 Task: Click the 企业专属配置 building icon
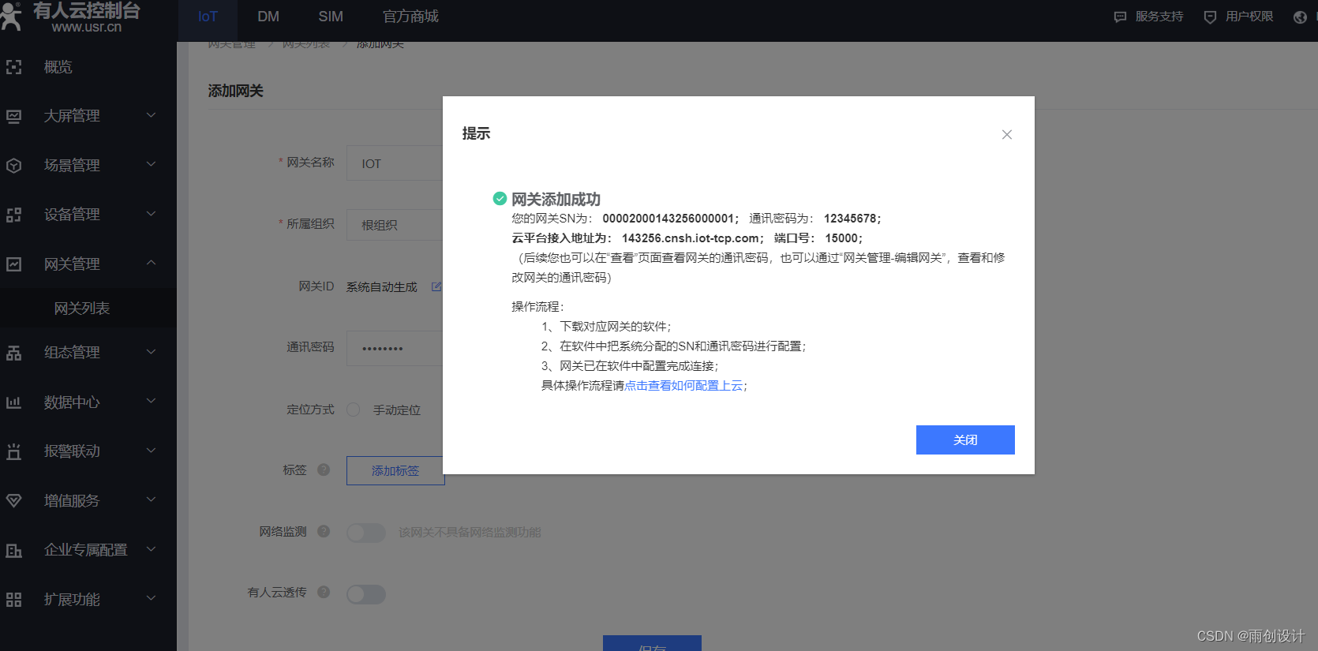14,550
